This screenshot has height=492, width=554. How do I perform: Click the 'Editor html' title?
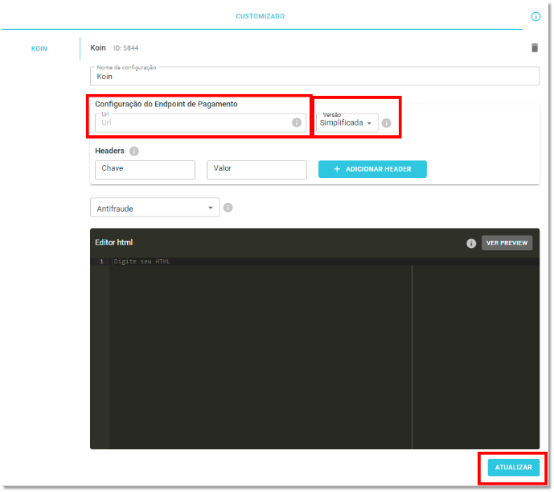coord(113,242)
